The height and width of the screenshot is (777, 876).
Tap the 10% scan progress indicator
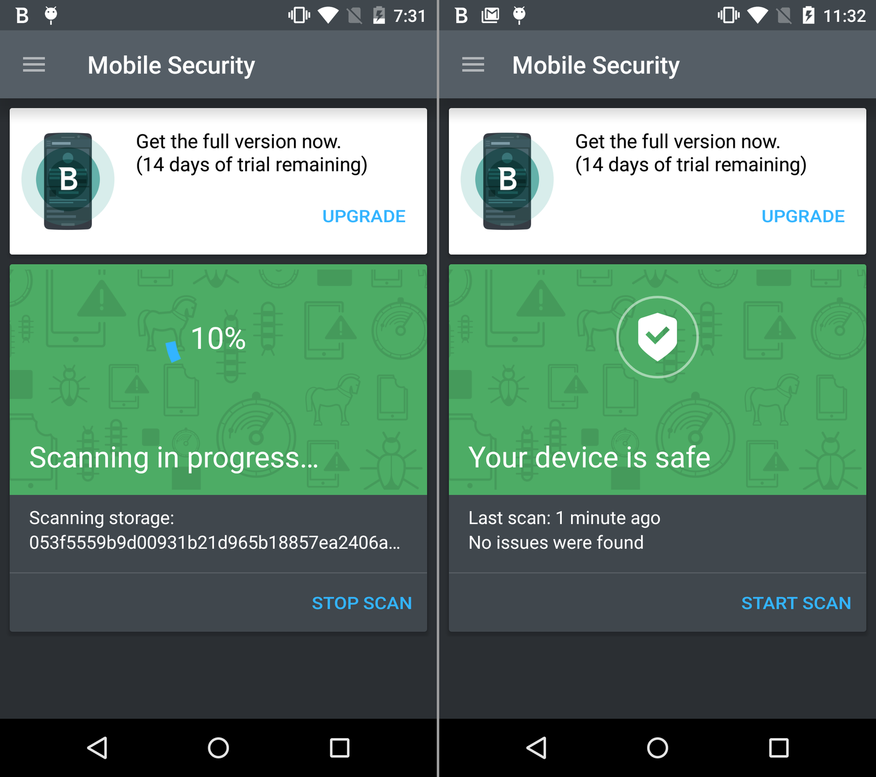[218, 338]
